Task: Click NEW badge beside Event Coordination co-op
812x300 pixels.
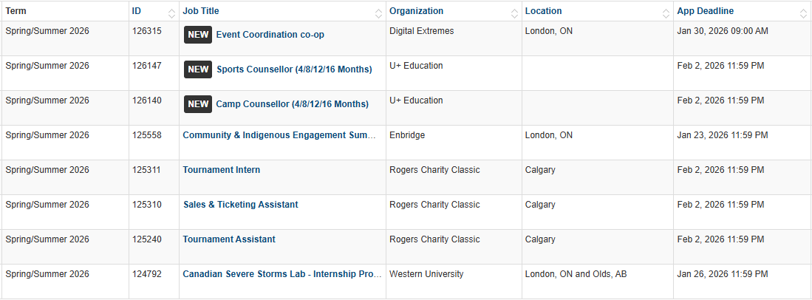Action: click(x=198, y=35)
